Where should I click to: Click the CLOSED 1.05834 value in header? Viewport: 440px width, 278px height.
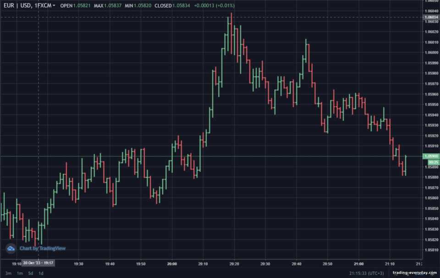(181, 5)
